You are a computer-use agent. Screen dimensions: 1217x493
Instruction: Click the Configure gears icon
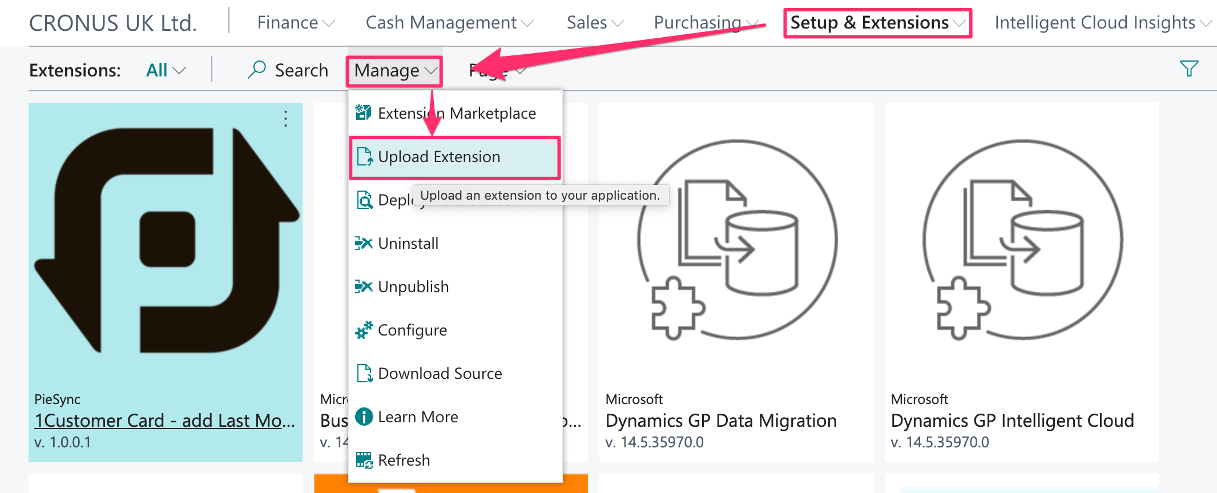coord(364,330)
